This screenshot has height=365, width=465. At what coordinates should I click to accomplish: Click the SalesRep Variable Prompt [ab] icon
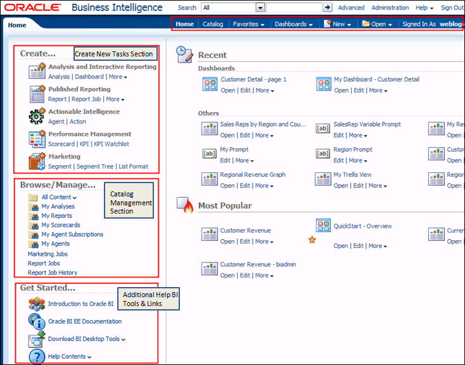coord(322,129)
